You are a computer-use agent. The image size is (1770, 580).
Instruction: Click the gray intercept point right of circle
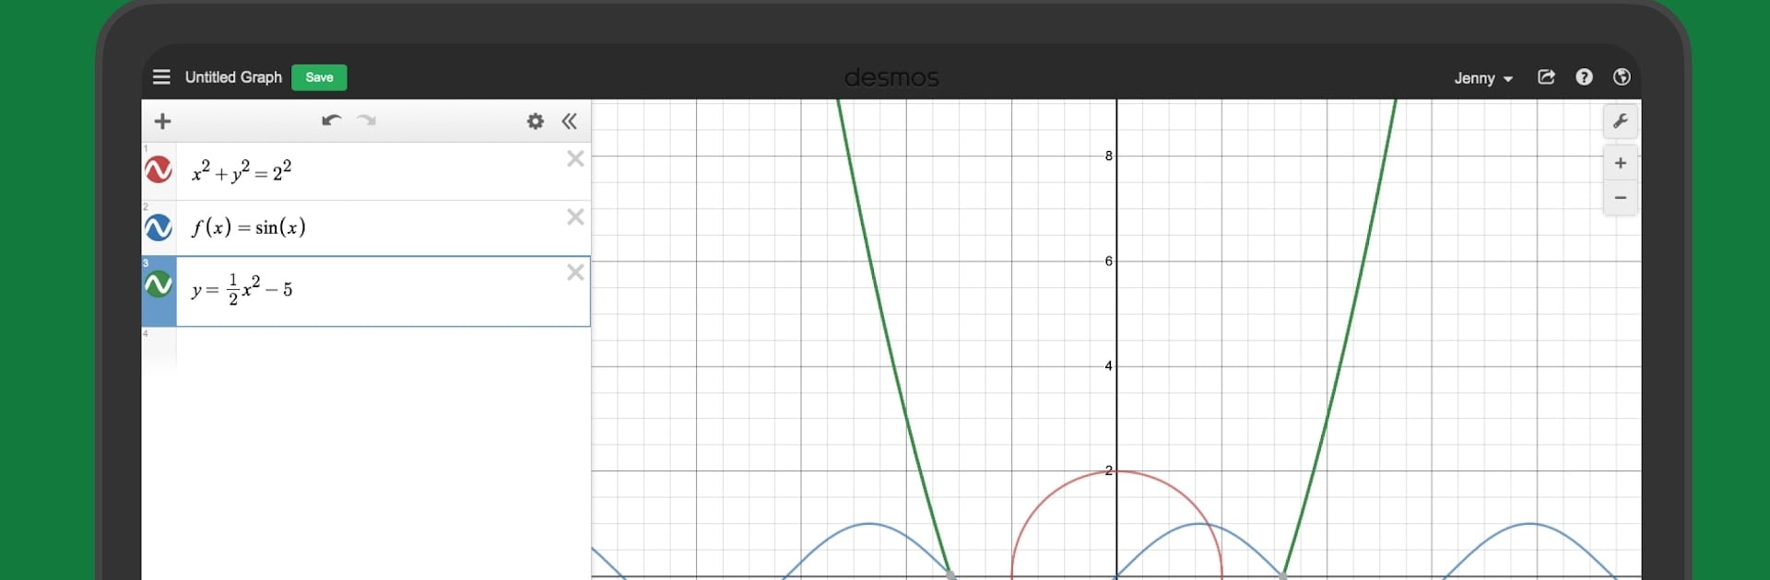(1282, 575)
